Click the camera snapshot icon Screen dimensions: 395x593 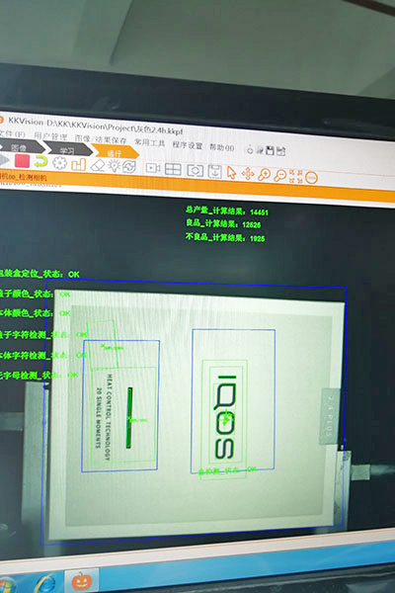coord(196,171)
